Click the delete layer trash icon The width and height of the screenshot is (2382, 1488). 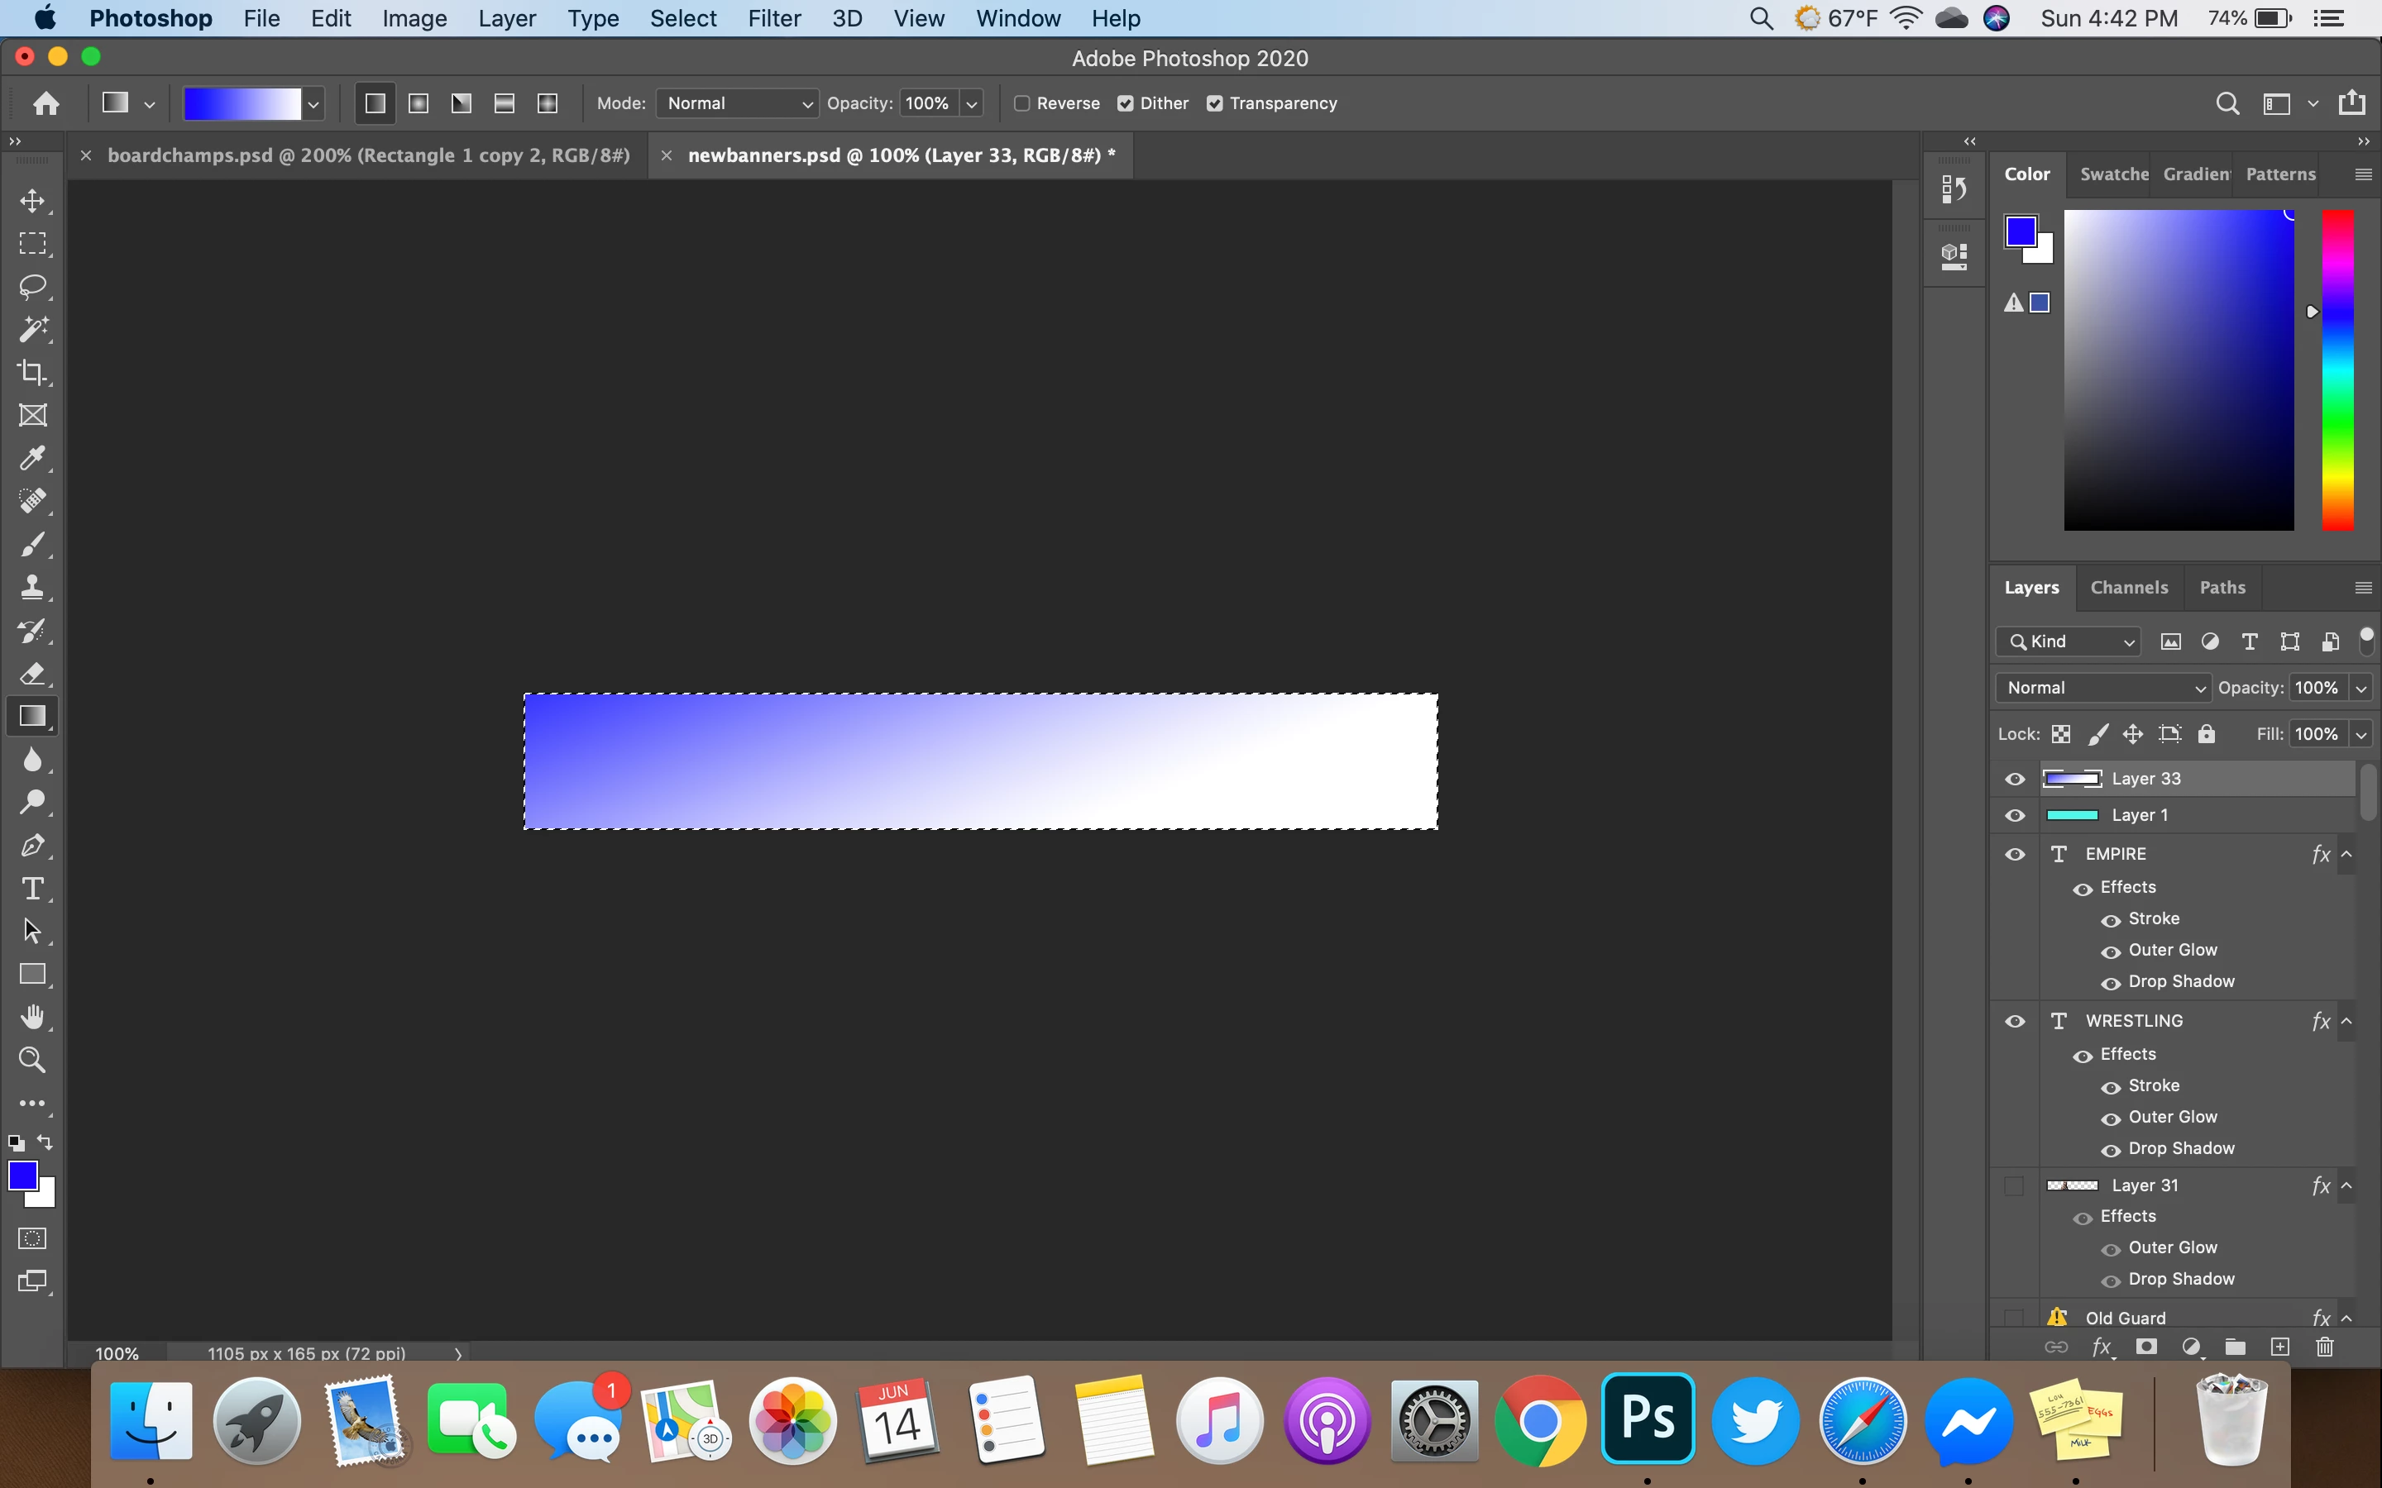pyautogui.click(x=2325, y=1347)
